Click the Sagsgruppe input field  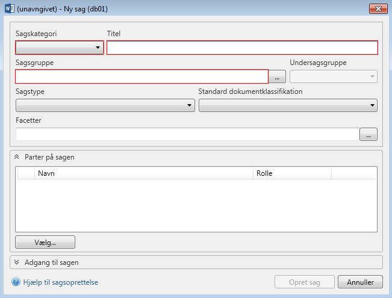tap(142, 76)
